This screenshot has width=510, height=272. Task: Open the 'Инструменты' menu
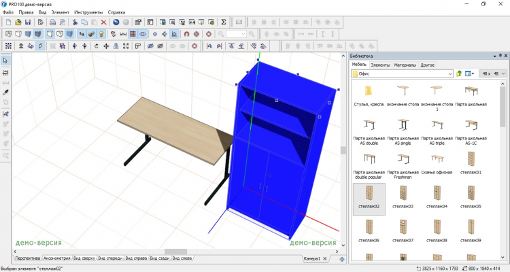coord(89,12)
